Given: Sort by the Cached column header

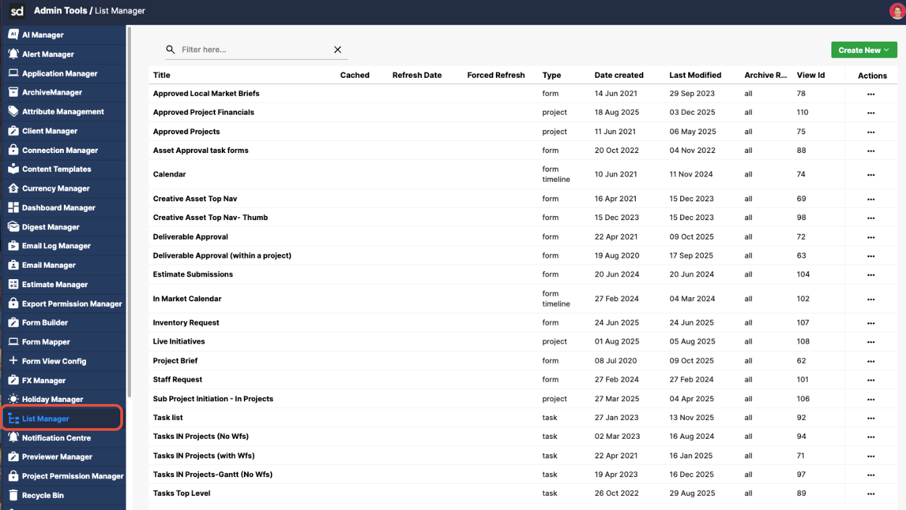Looking at the screenshot, I should point(355,75).
